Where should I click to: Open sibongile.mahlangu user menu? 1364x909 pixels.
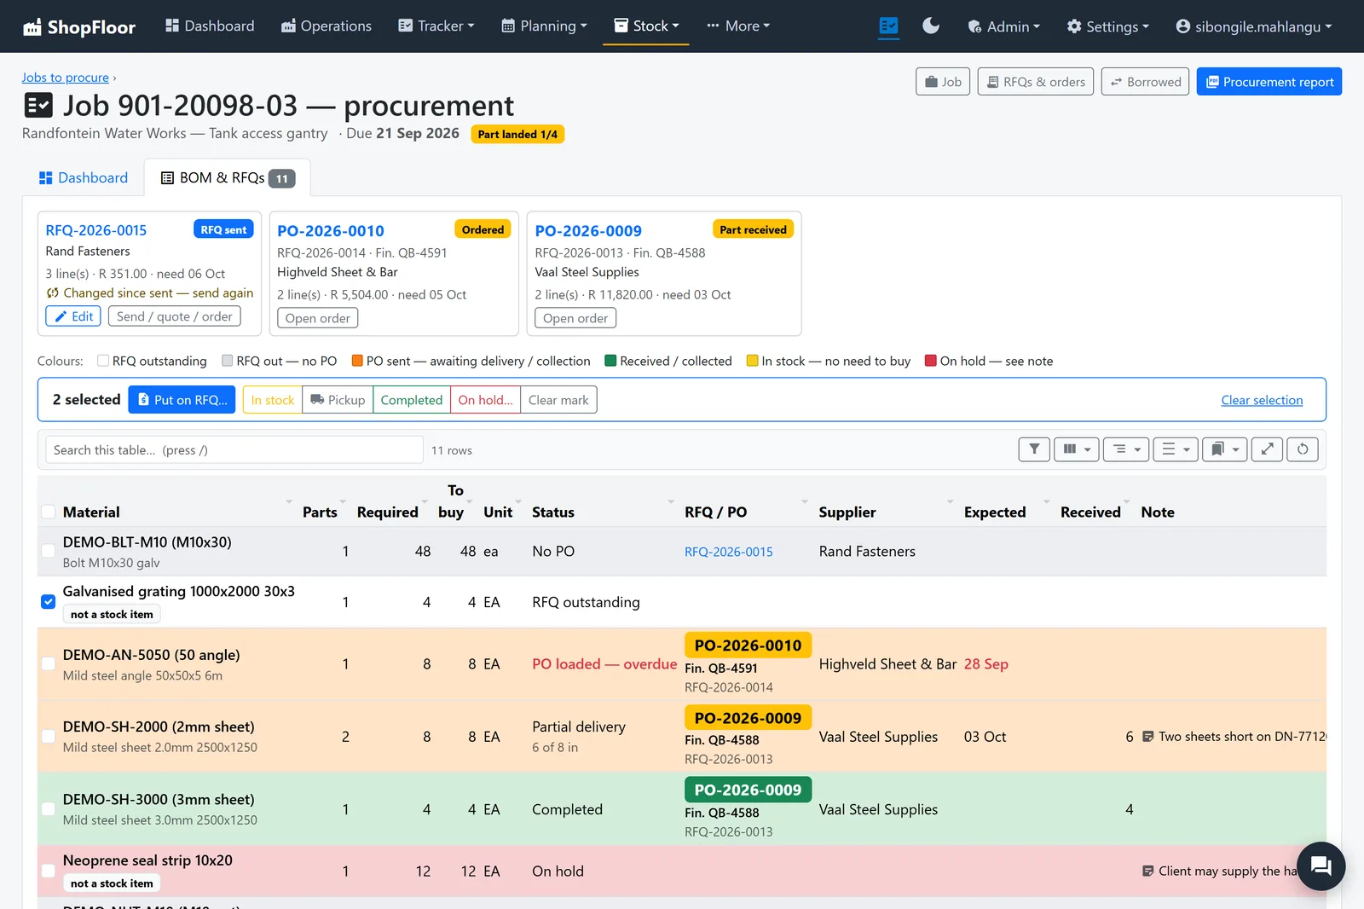[x=1253, y=26]
